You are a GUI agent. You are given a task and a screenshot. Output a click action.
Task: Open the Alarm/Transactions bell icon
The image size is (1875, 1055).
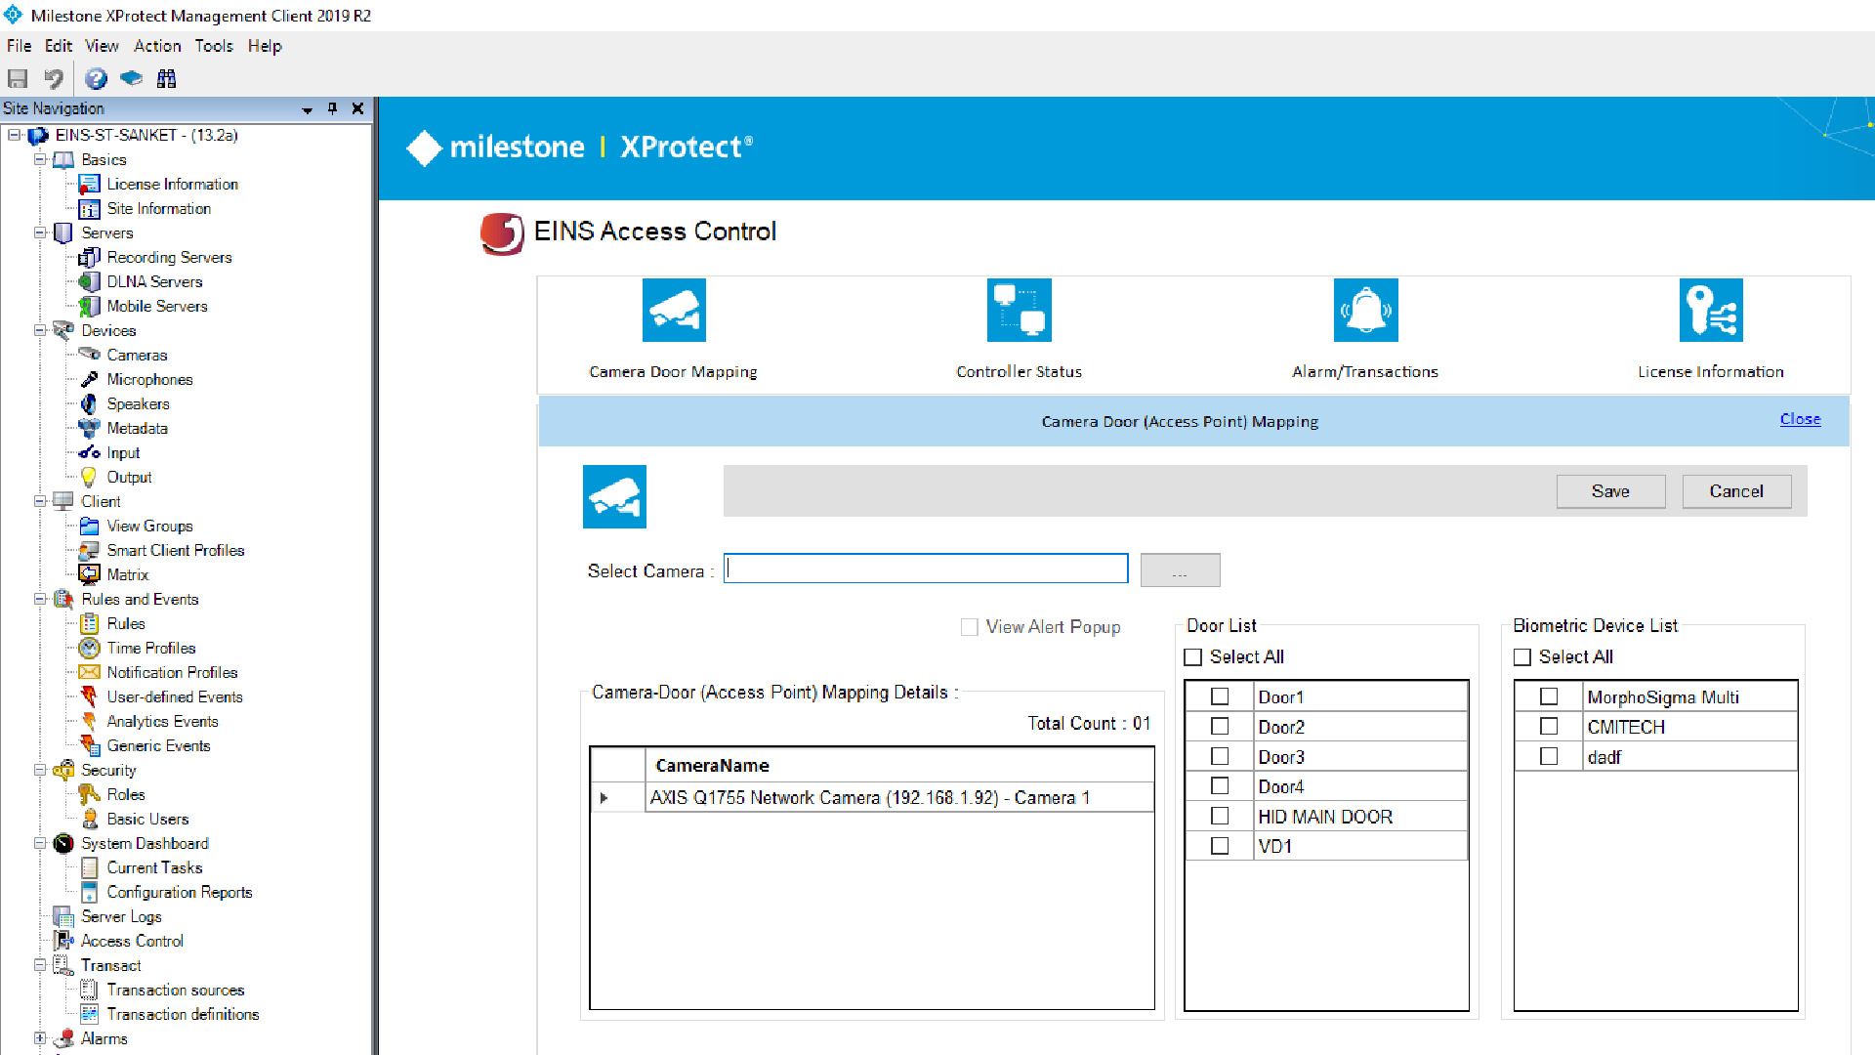click(1365, 311)
